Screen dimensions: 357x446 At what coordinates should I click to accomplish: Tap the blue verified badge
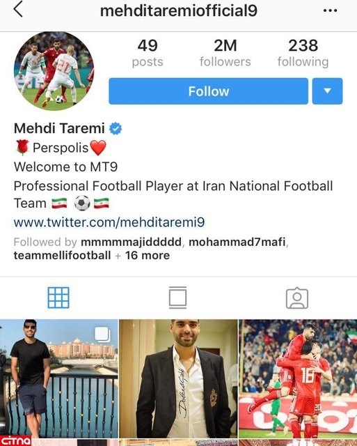click(116, 128)
